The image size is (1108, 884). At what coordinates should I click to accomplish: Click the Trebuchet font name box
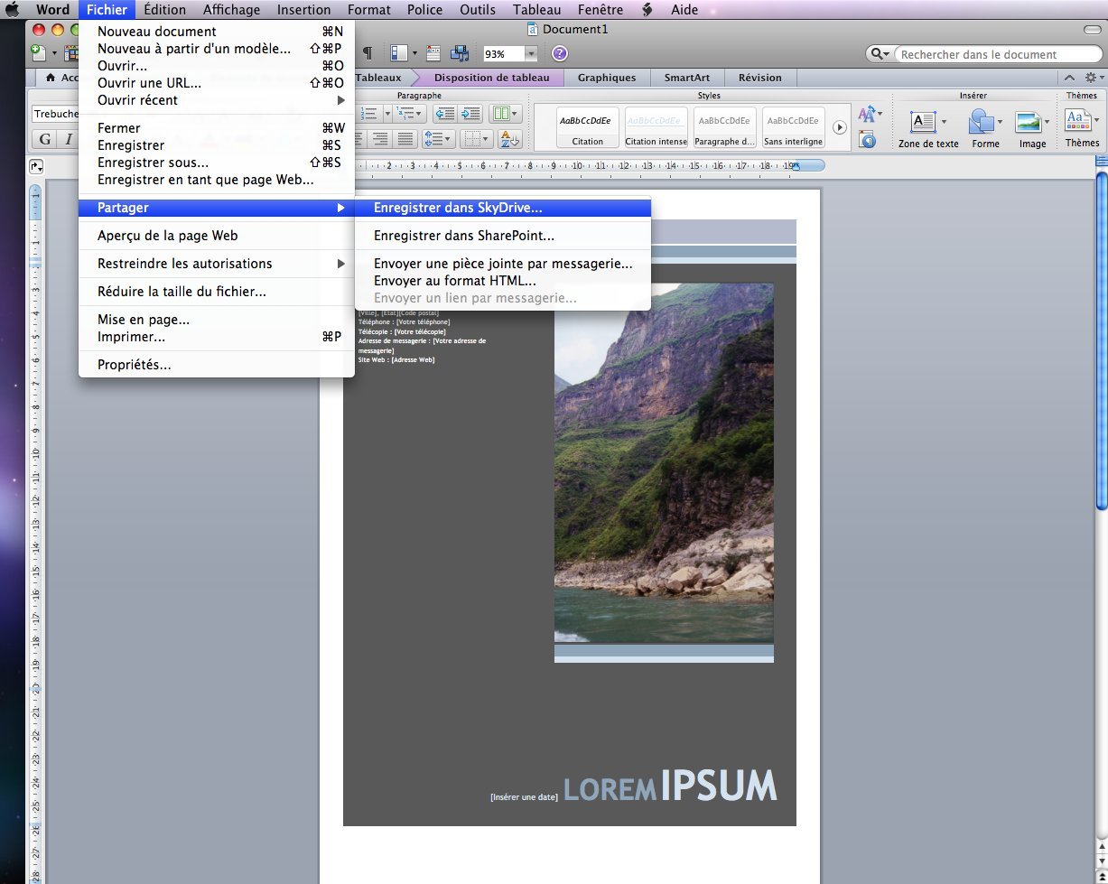point(56,114)
